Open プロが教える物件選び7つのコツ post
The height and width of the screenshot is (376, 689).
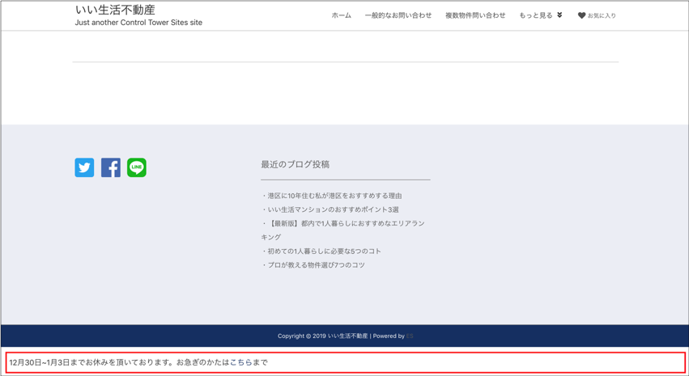(x=316, y=264)
